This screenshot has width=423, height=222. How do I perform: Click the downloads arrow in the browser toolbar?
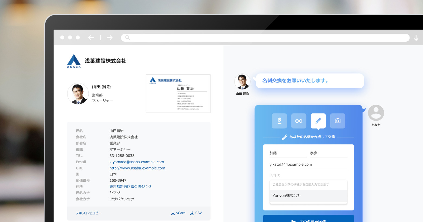coord(416,38)
